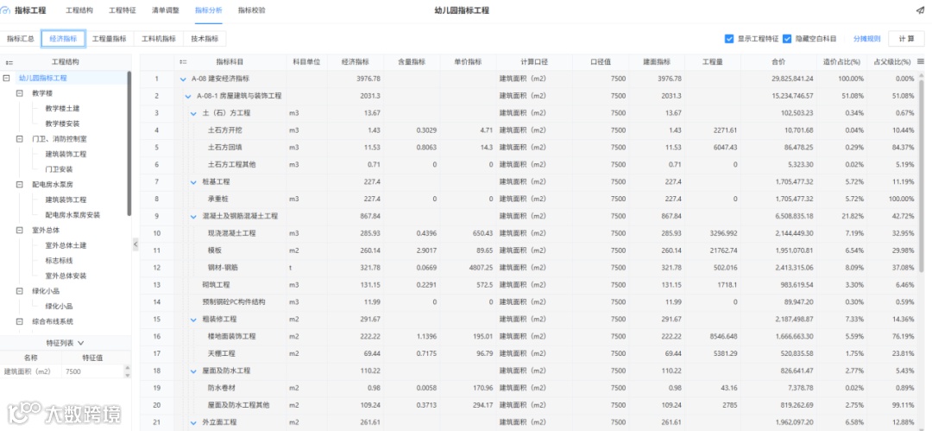Select 标志标线 in the project tree
This screenshot has height=431, width=932.
click(x=59, y=261)
